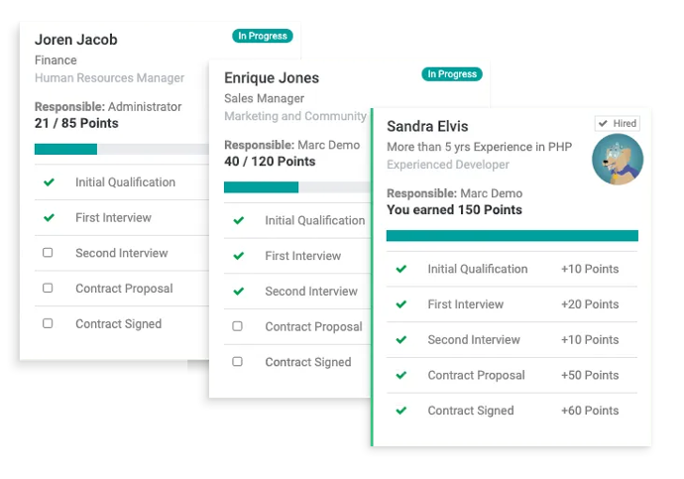Screen dimensions: 684x479
Task: Check Enrique's Contract Proposal checkbox
Action: [x=237, y=326]
